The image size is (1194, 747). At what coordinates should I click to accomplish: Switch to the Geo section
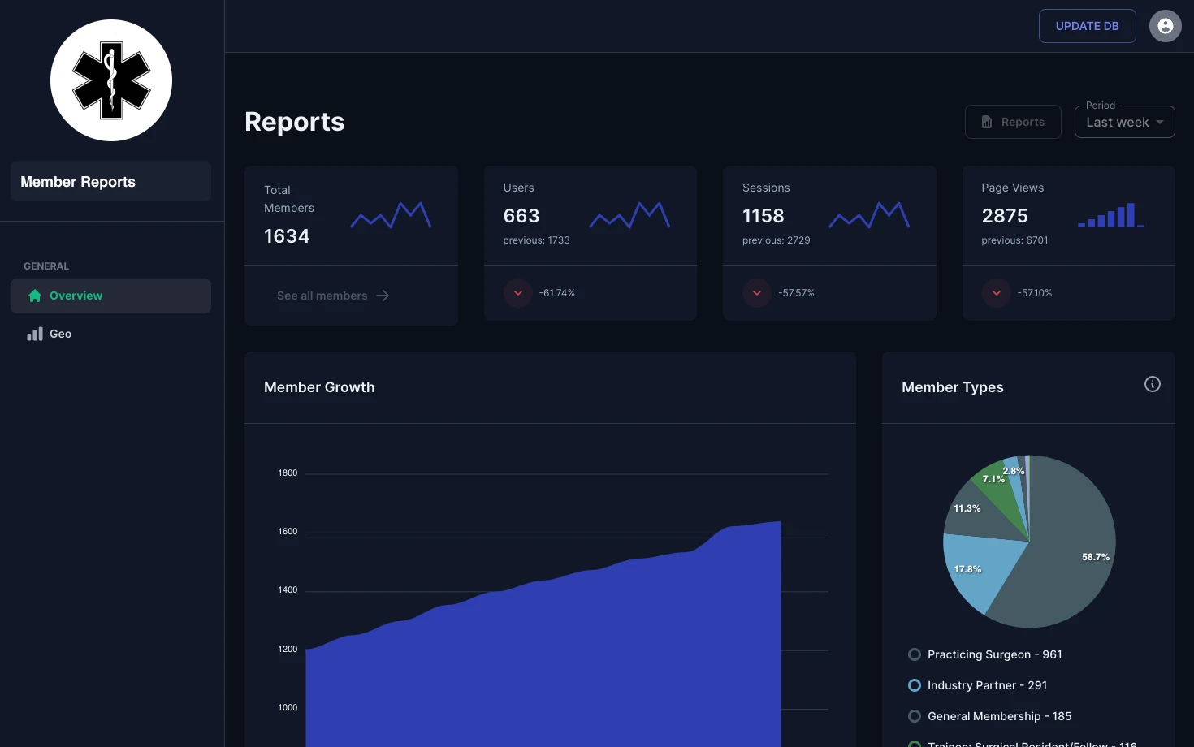(59, 333)
